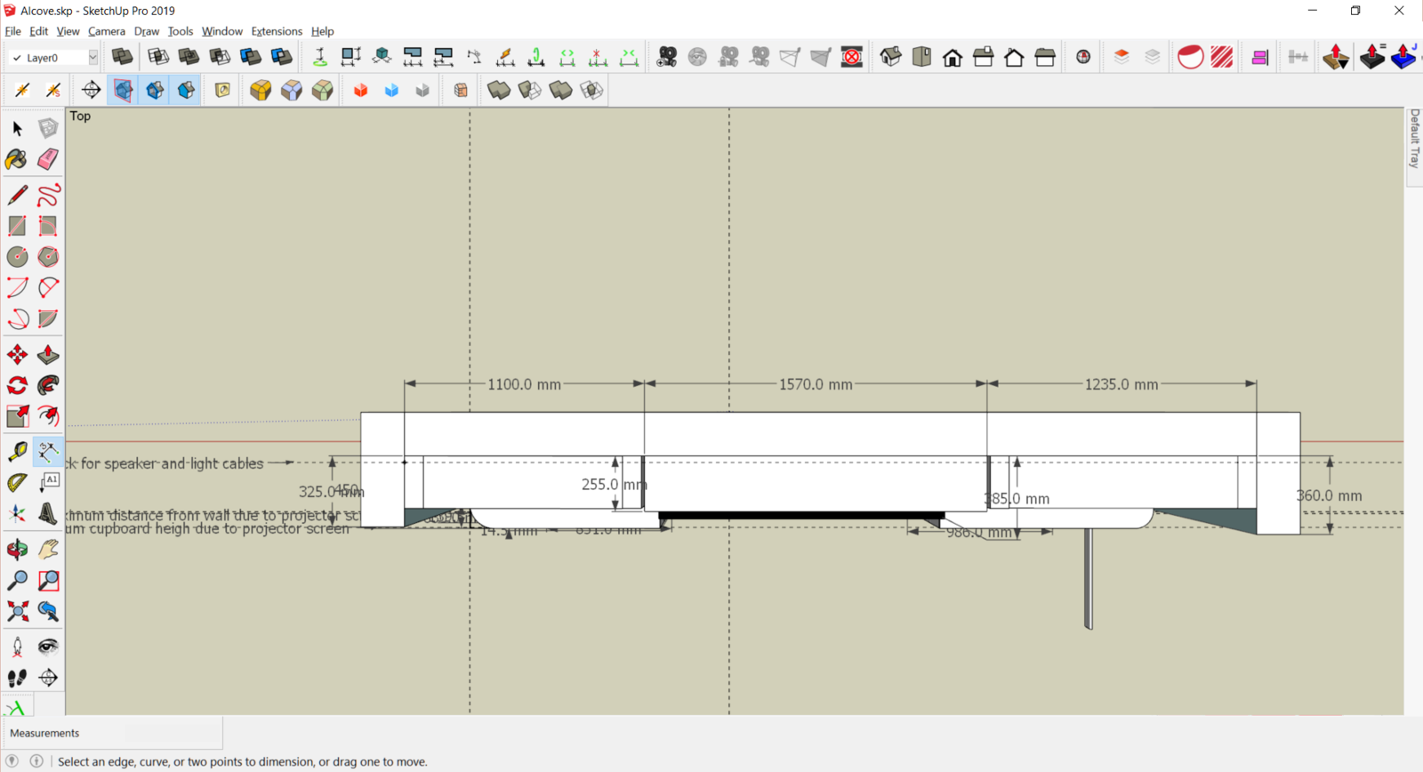Click the Measurements input box

[173, 733]
